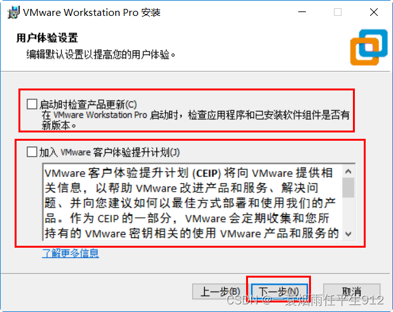Click the CEIP description scrollbar thumb
The image size is (393, 312).
point(348,187)
